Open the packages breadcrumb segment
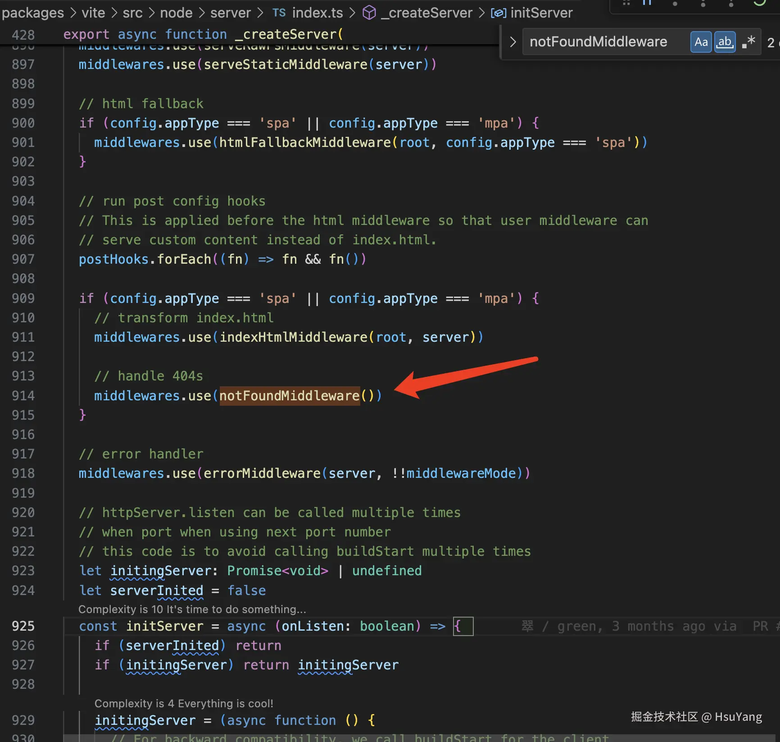The height and width of the screenshot is (742, 780). tap(33, 13)
